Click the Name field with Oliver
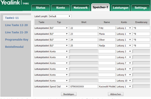This screenshot has height=99, width=151. 107,40
